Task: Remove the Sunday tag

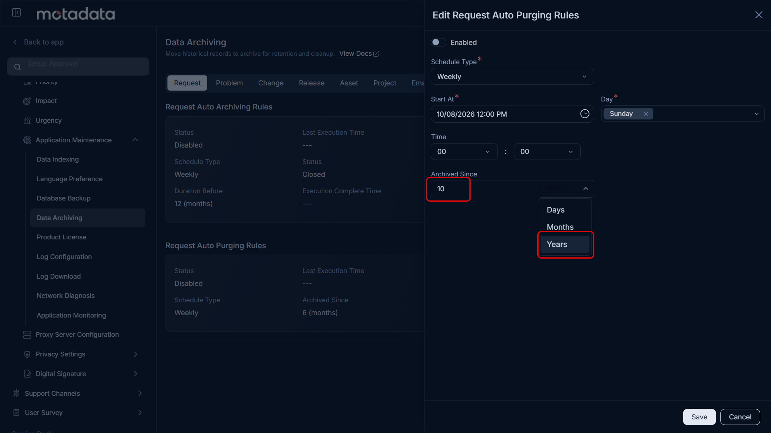Action: [x=646, y=114]
